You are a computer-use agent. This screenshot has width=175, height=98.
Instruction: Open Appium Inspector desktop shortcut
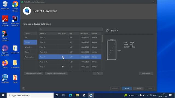coord(5,36)
